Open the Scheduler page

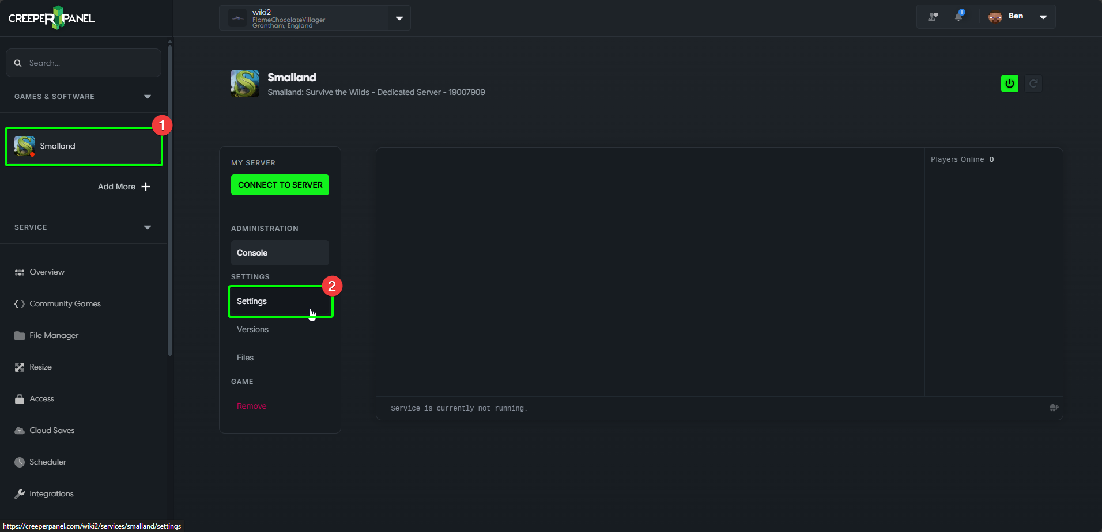48,462
